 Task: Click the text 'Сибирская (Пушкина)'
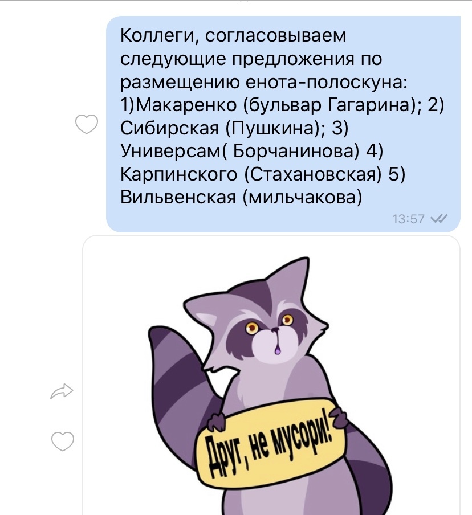(220, 128)
